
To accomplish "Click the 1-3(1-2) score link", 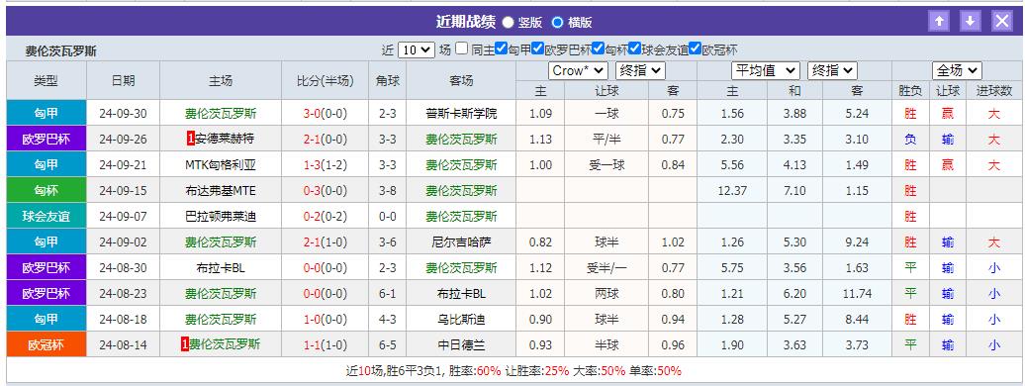I will pos(325,165).
